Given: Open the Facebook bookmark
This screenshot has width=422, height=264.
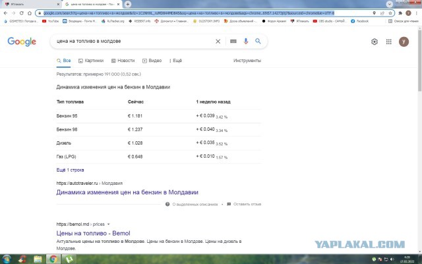Looking at the screenshot, I should pyautogui.click(x=359, y=21).
